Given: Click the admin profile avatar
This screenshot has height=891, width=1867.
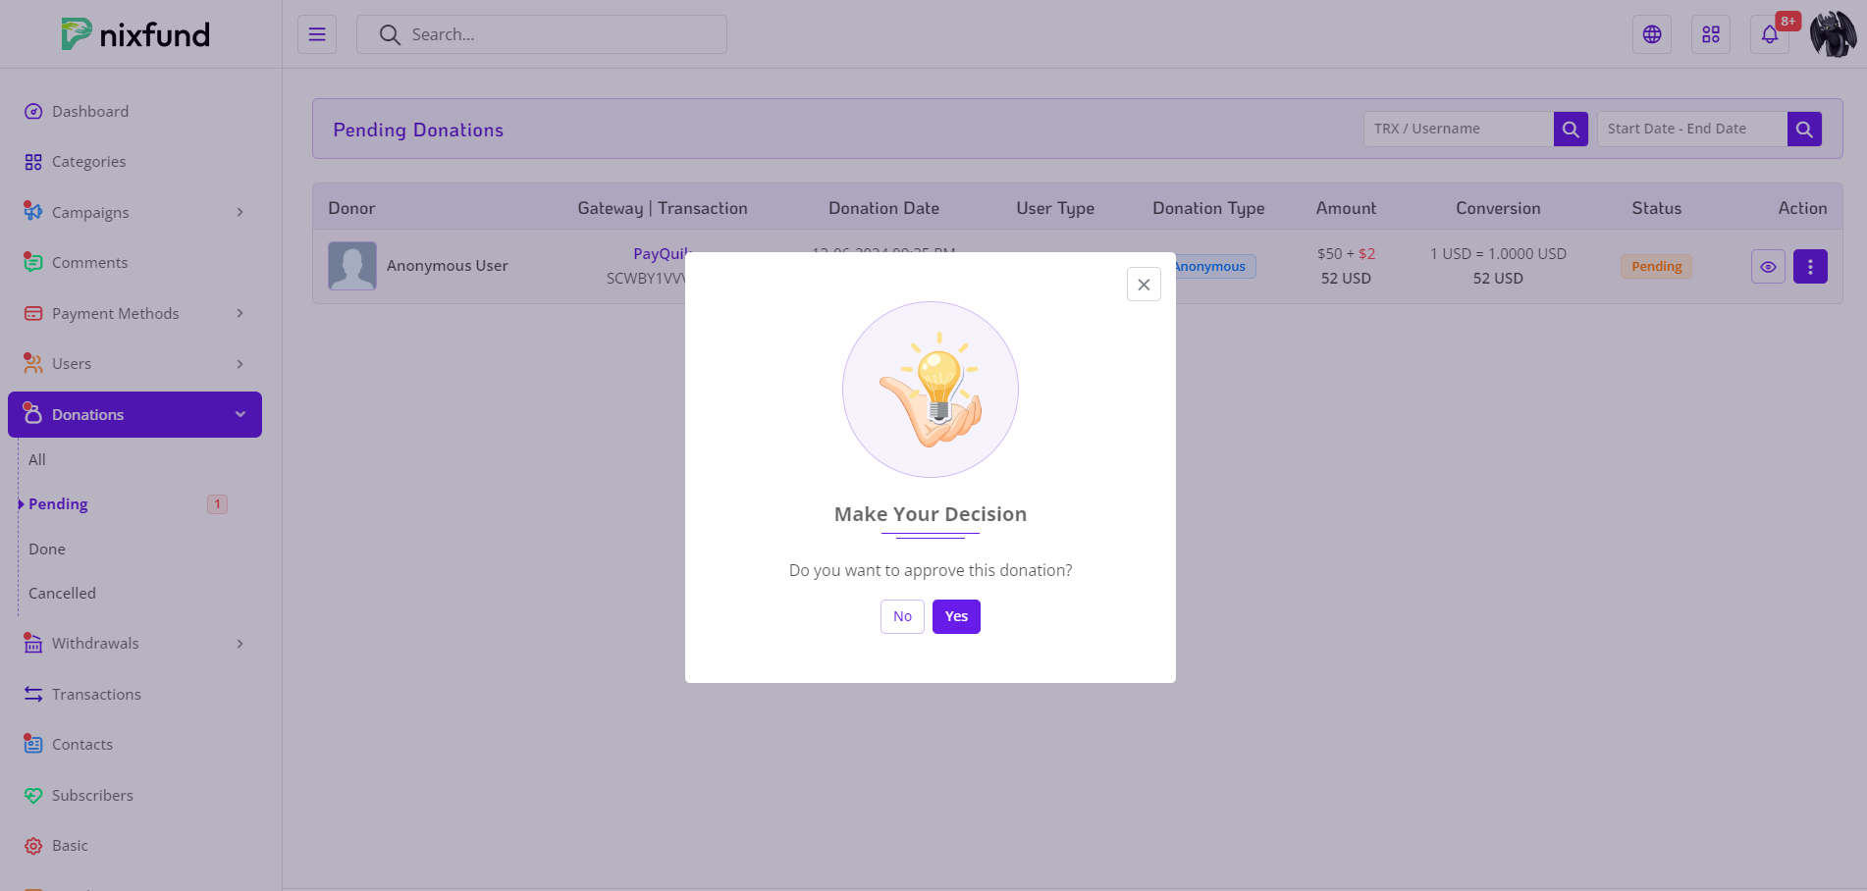Looking at the screenshot, I should coord(1833,34).
